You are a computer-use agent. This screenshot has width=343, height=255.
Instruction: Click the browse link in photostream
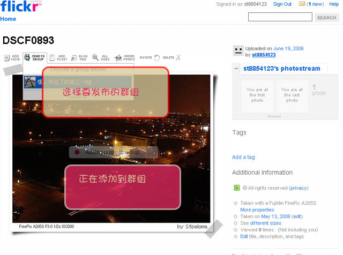point(274,116)
